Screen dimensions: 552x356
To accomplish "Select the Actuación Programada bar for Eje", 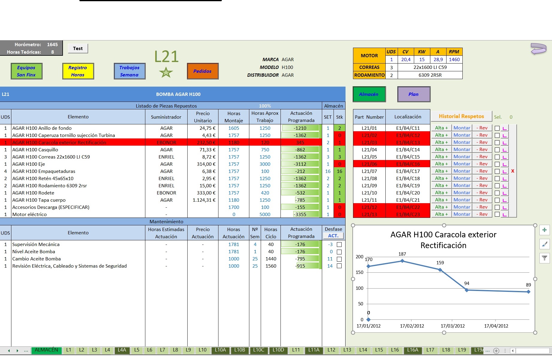I will click(x=301, y=164).
